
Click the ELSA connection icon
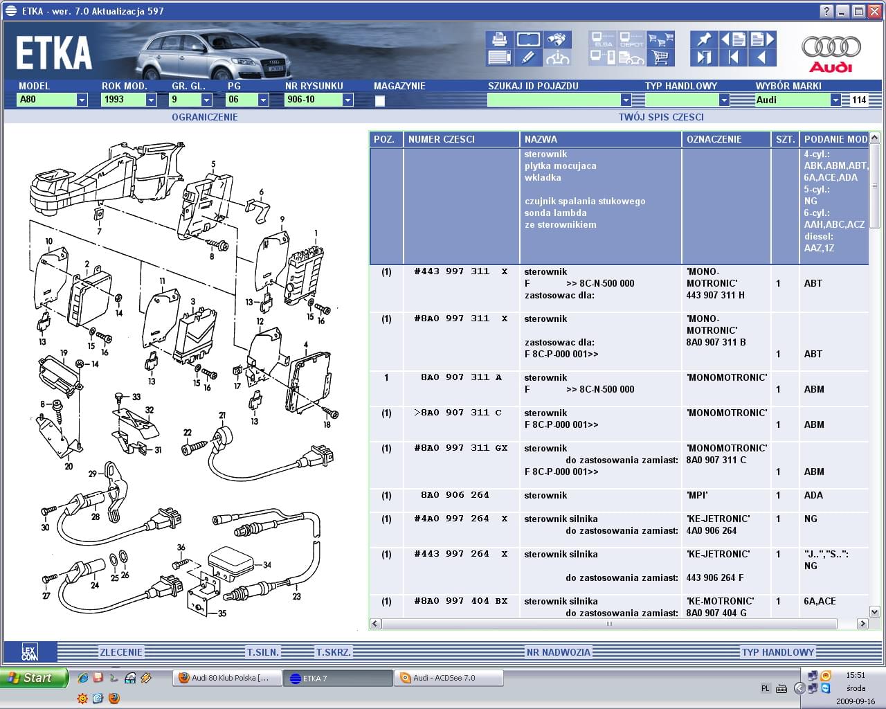603,39
